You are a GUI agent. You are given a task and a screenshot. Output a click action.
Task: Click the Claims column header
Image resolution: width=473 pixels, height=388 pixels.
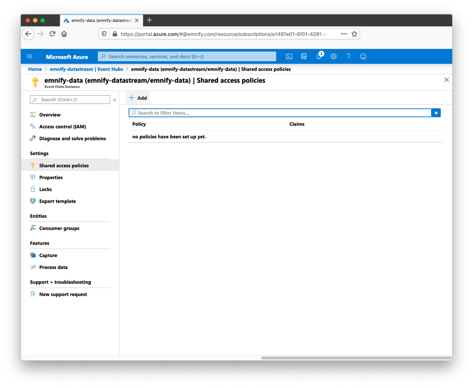(x=297, y=124)
